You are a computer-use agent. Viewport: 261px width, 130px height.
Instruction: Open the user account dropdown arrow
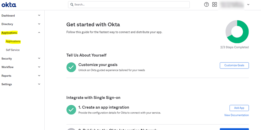tap(248, 5)
